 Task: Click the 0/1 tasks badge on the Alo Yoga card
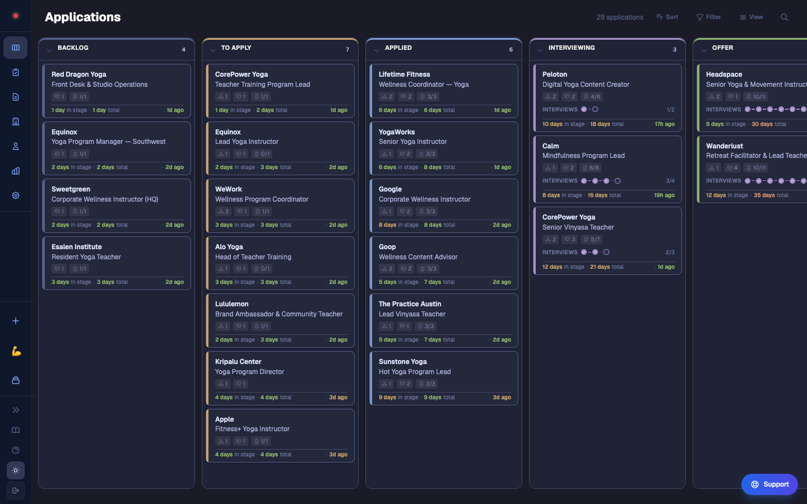261,269
